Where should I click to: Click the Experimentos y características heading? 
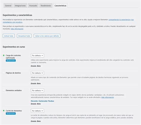click(17, 15)
